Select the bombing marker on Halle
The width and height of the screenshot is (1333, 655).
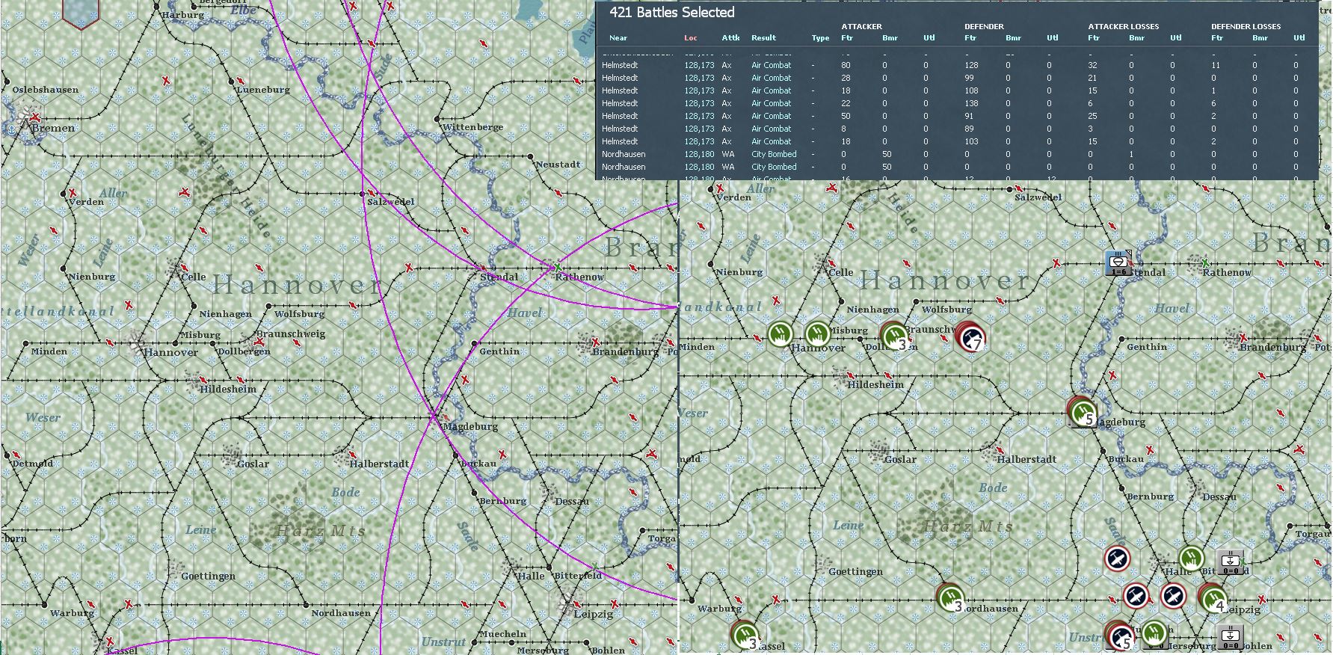(1191, 558)
